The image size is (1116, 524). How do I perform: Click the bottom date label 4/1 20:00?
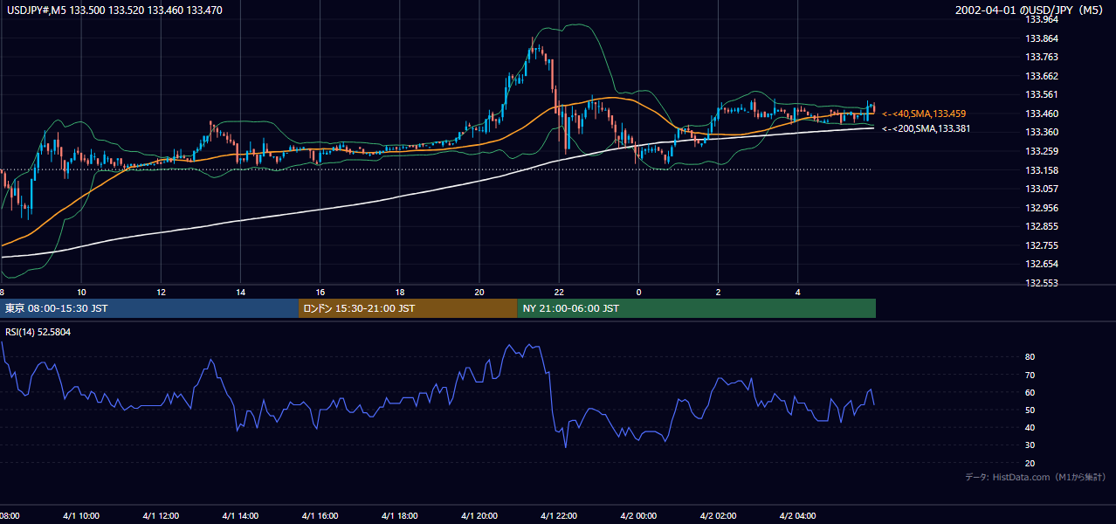(479, 516)
